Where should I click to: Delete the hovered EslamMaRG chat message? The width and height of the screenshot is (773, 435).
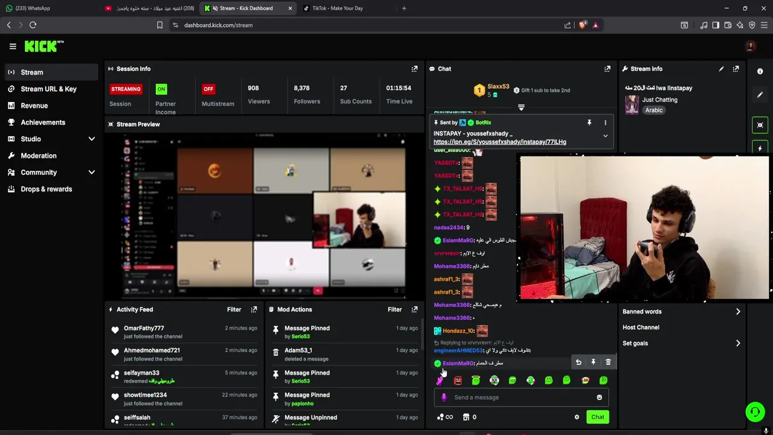tap(608, 362)
